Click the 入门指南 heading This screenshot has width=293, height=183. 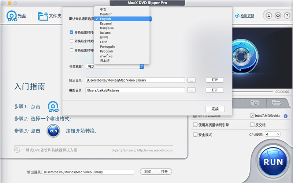pos(30,87)
